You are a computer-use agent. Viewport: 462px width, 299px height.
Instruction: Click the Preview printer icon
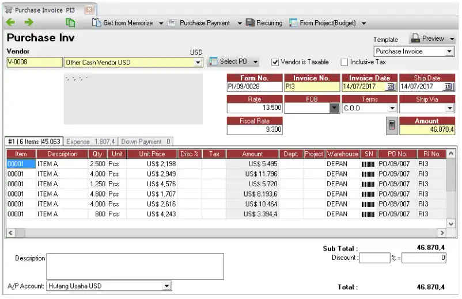click(415, 38)
